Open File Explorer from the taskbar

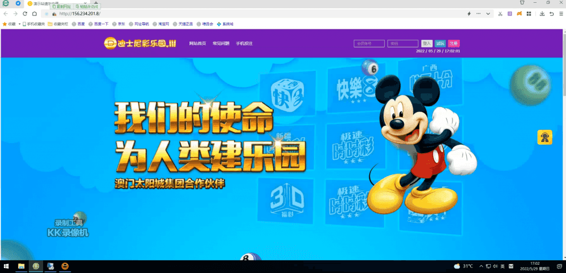(x=22, y=266)
